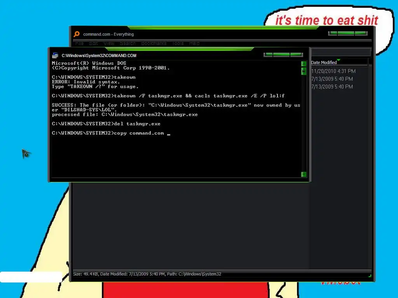Maximize the COMMAND.COM window

281,54
